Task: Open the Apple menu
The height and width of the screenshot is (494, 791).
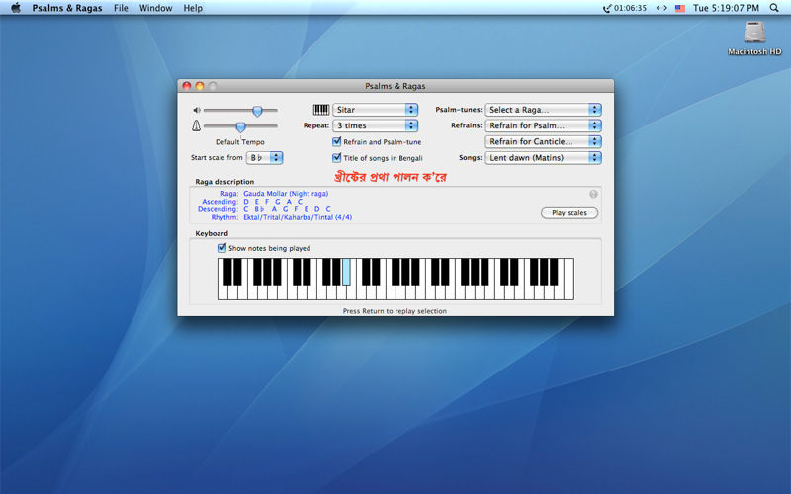Action: point(16,8)
